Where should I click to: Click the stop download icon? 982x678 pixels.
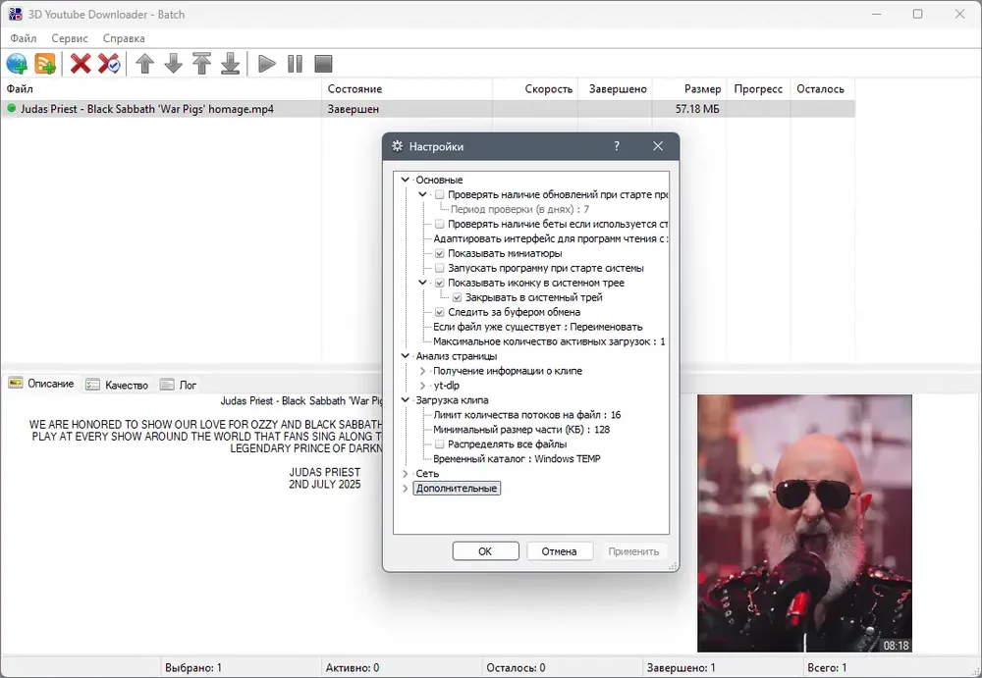tap(323, 64)
